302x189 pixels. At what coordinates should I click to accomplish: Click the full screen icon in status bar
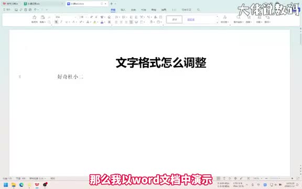pos(298,178)
